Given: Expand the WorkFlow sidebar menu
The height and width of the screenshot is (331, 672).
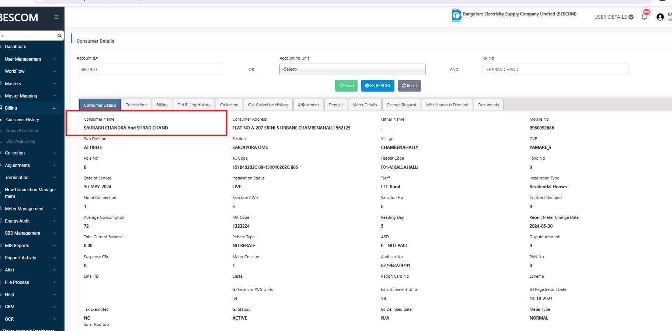Looking at the screenshot, I should tap(30, 71).
